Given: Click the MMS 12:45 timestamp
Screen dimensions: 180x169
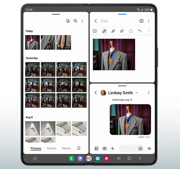Looking at the screenshot, I should click(x=144, y=137).
